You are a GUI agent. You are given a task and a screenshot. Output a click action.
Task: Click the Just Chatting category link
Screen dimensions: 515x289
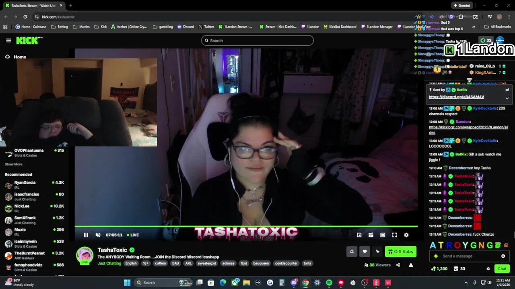[x=109, y=263]
